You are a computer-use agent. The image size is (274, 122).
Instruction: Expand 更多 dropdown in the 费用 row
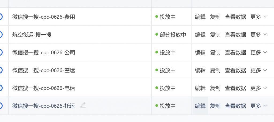(x=259, y=17)
